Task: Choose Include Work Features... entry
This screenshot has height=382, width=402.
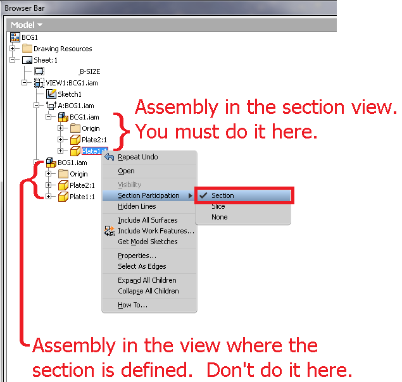Action: (x=149, y=231)
